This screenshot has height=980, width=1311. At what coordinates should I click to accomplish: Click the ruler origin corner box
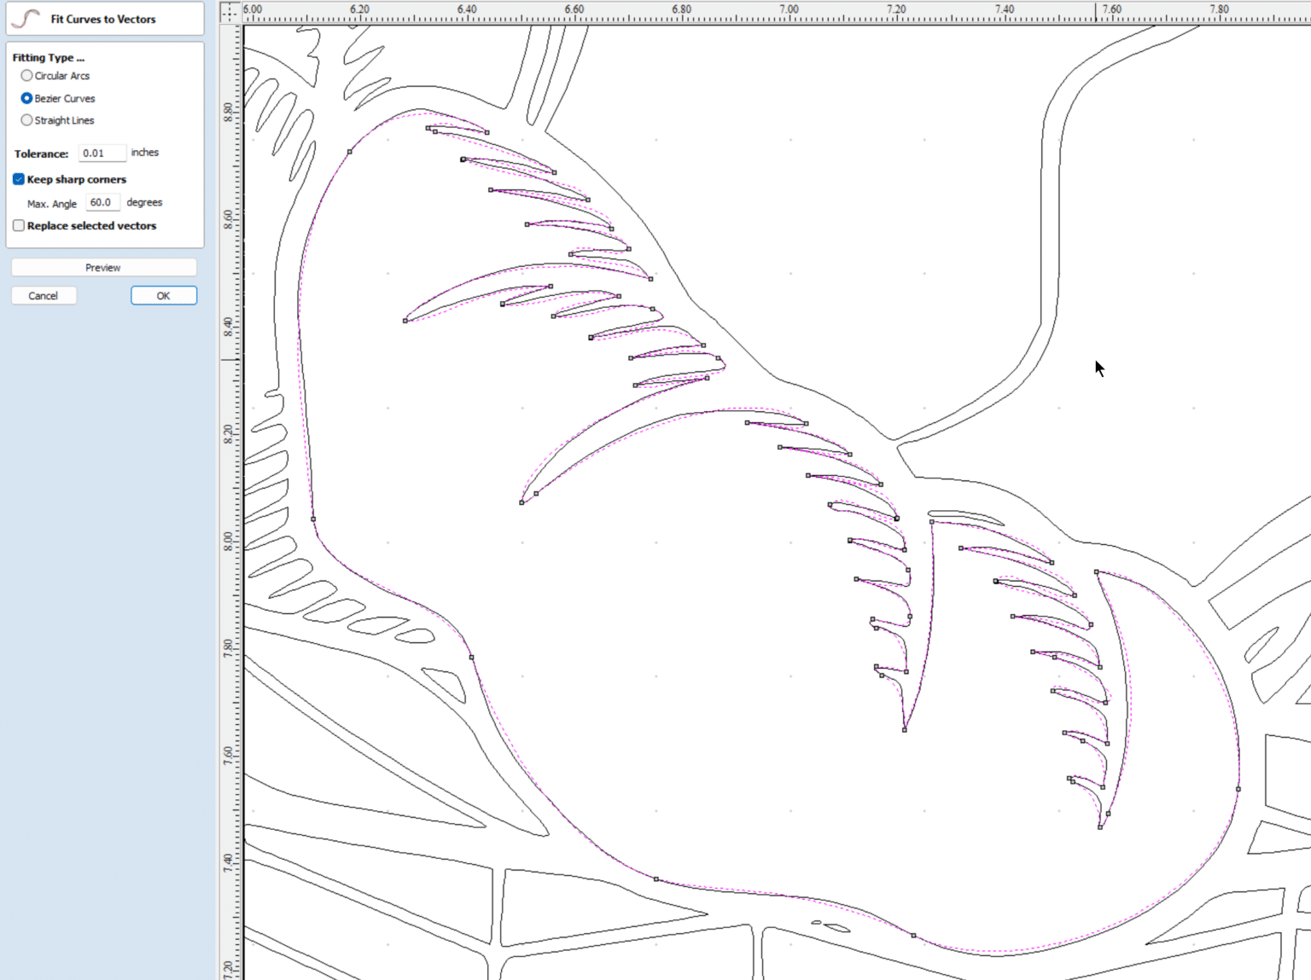pyautogui.click(x=230, y=12)
